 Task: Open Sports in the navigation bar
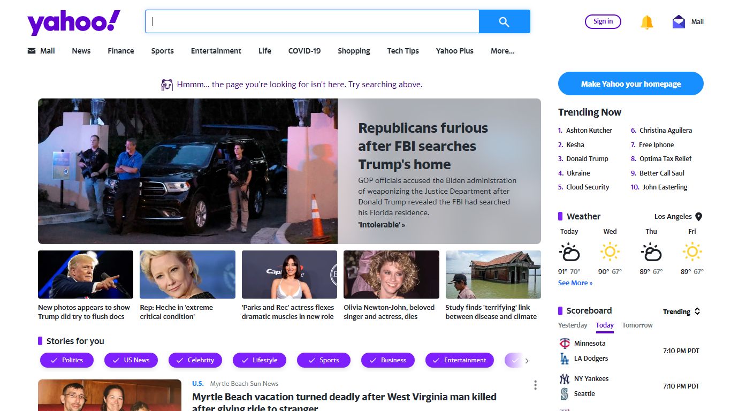pos(162,51)
